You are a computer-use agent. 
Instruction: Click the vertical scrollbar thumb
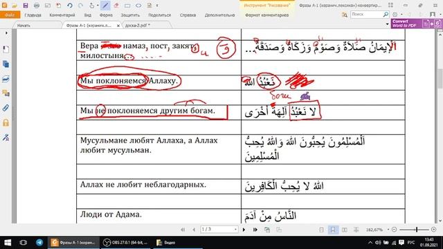click(x=440, y=78)
